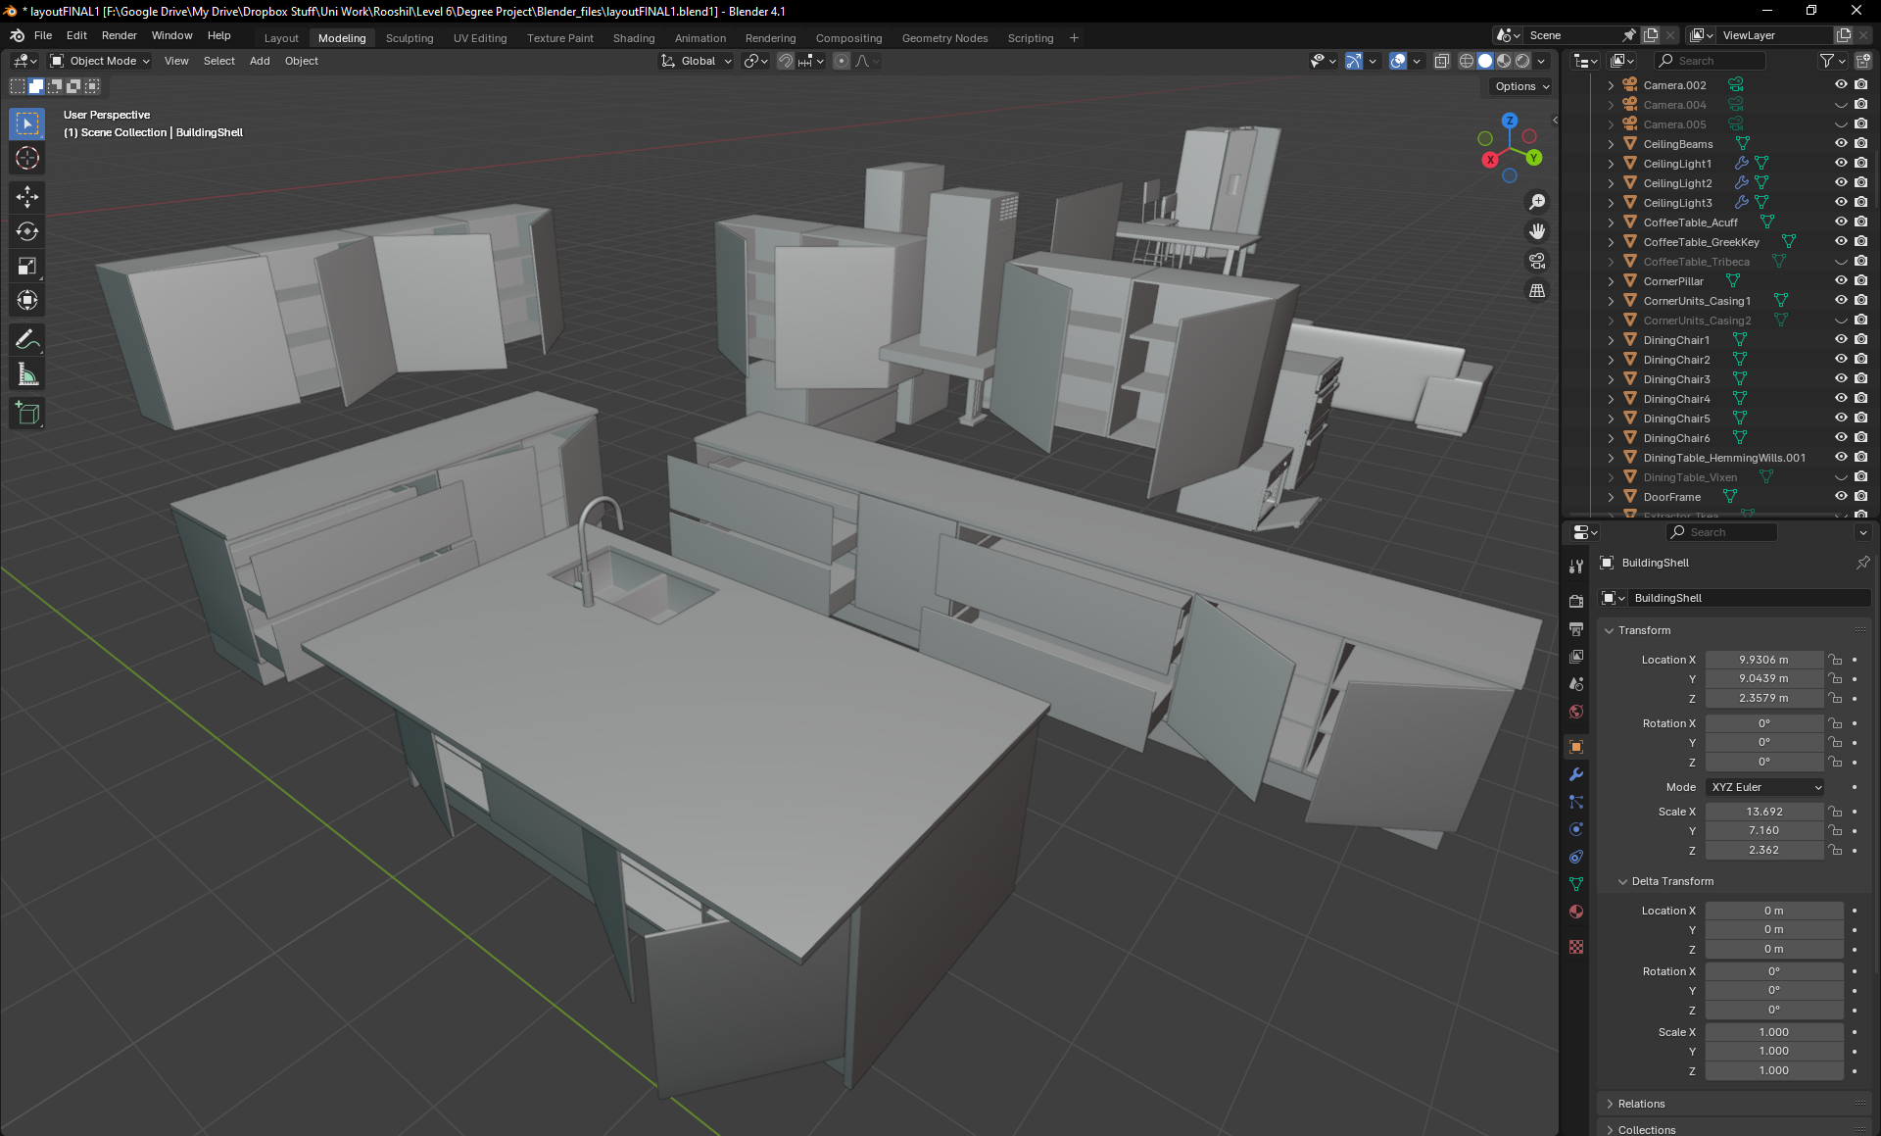Toggle camera view in the viewport
This screenshot has height=1136, width=1881.
tap(1537, 261)
